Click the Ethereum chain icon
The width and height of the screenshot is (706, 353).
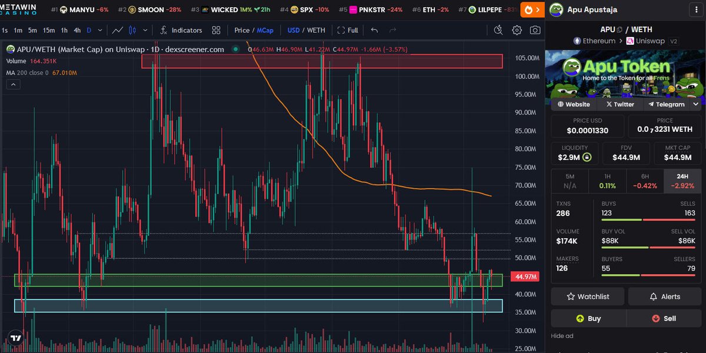point(577,41)
